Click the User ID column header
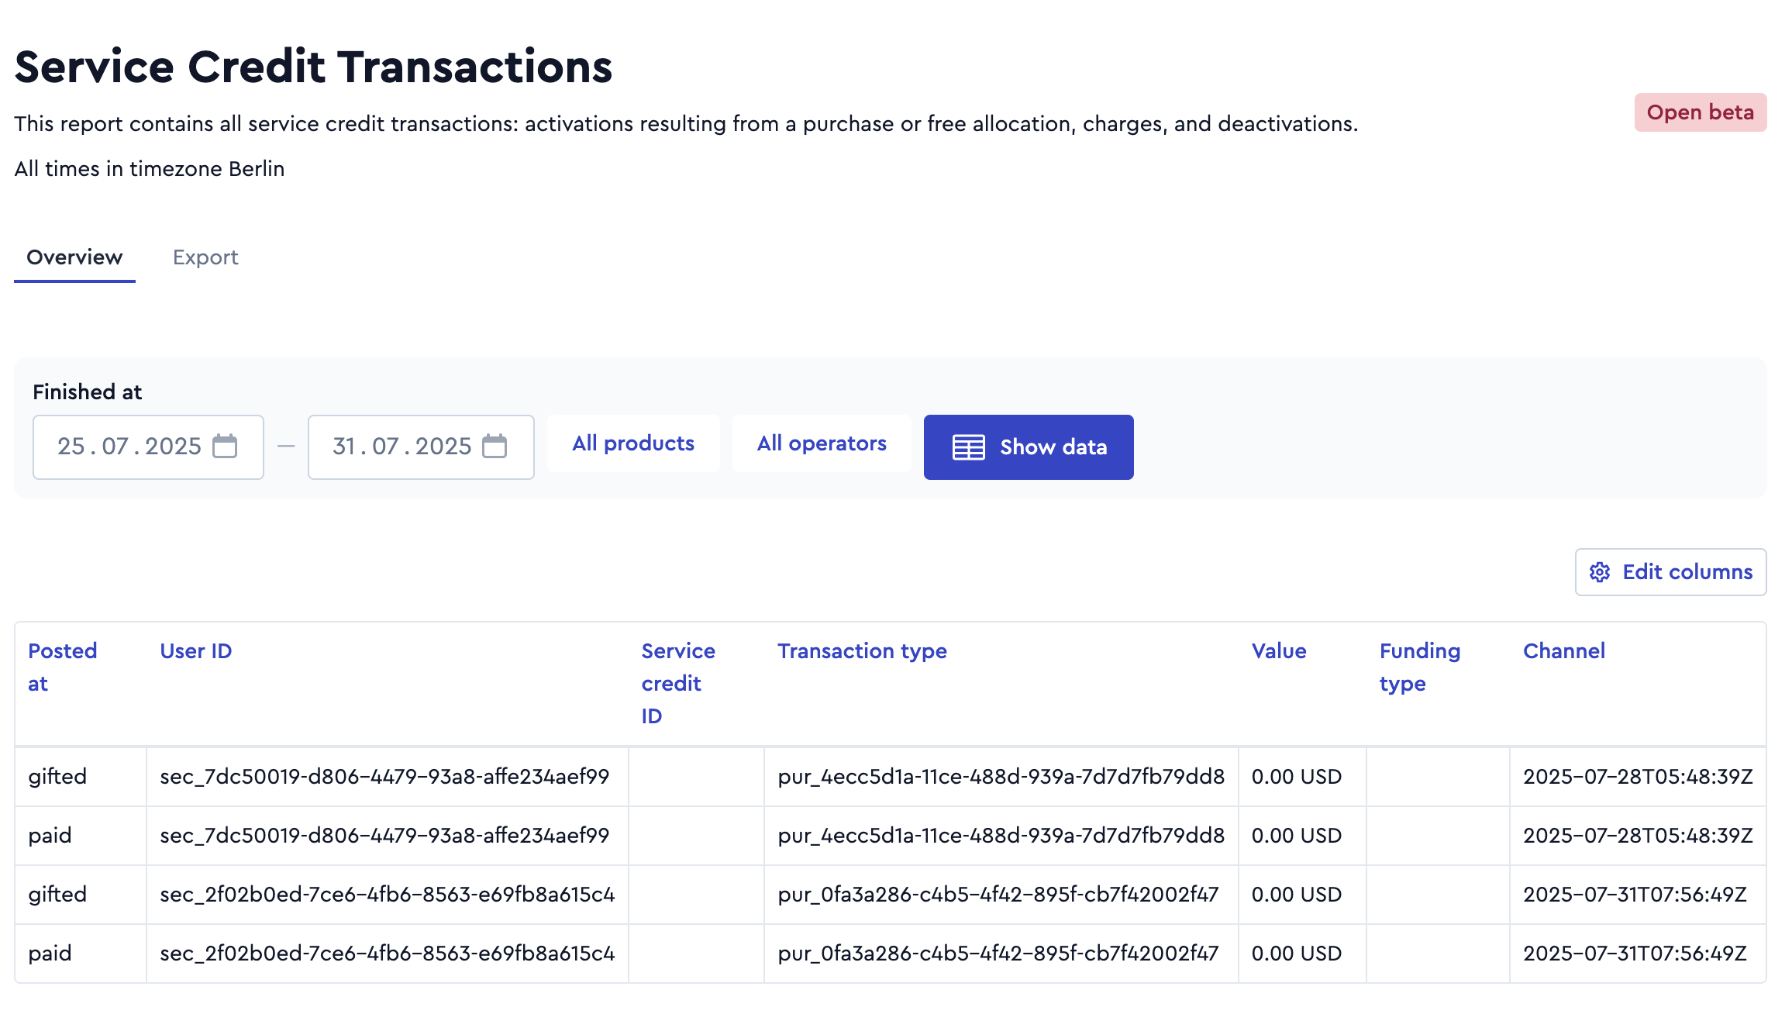Viewport: 1792px width, 1014px height. 196,651
